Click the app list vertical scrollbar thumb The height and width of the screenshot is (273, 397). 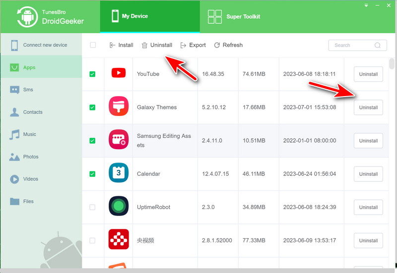click(392, 63)
